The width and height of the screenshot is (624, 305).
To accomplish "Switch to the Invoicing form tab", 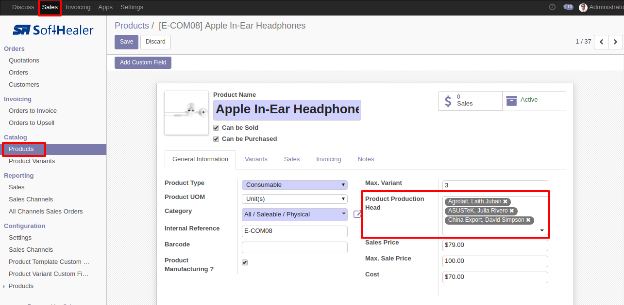I will [x=329, y=159].
